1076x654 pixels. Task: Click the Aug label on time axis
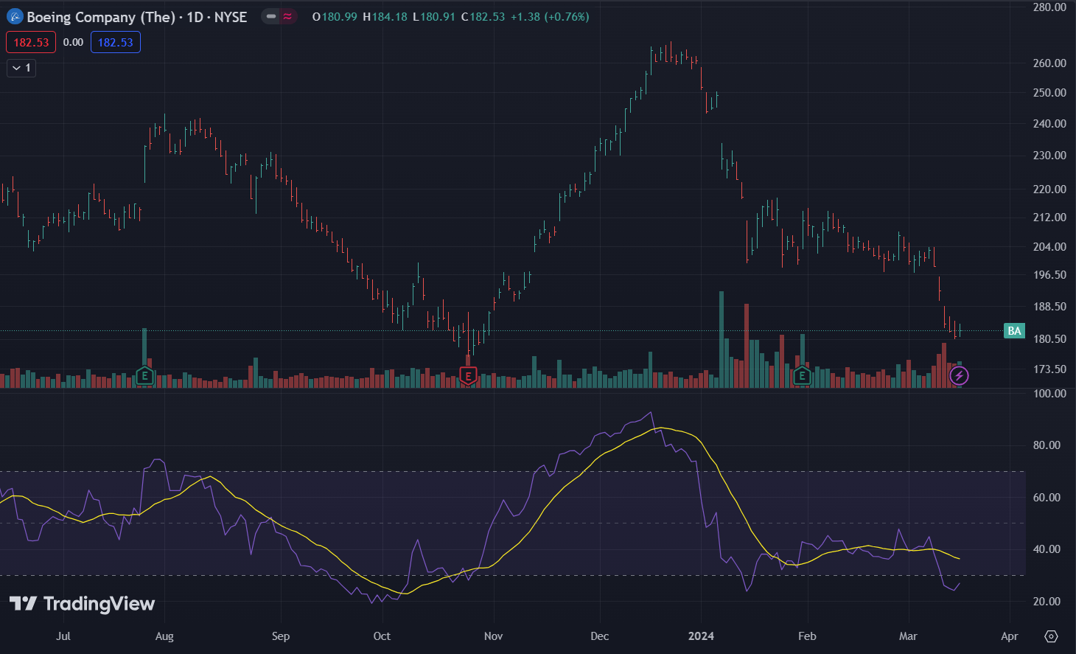164,636
